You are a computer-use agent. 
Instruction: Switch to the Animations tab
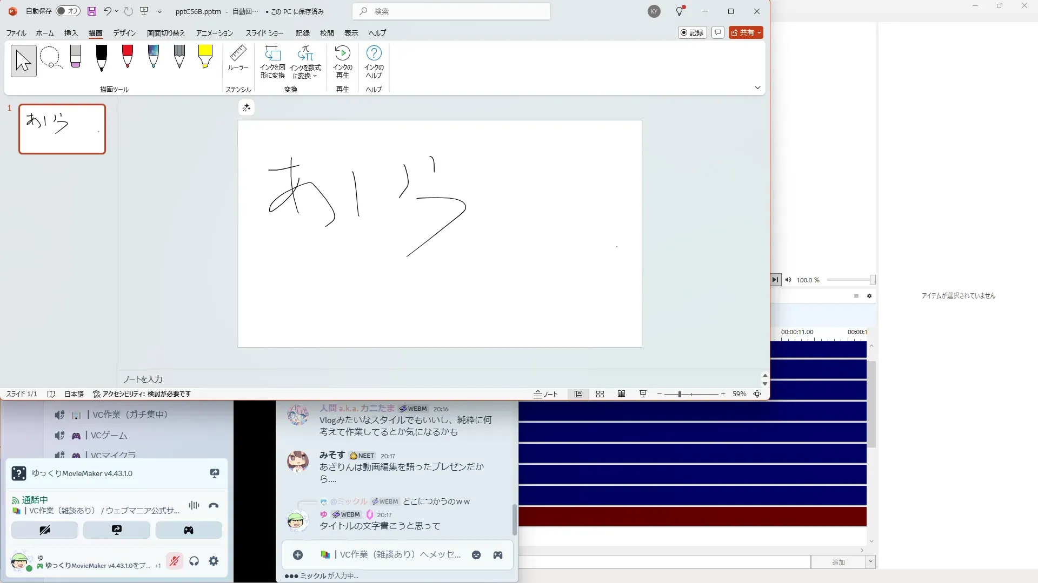coord(214,33)
